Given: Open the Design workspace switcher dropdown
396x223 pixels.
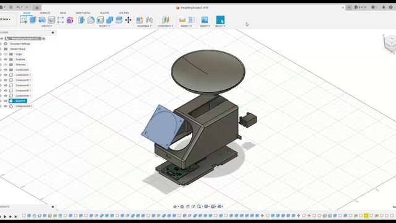Looking at the screenshot, I should [6, 19].
